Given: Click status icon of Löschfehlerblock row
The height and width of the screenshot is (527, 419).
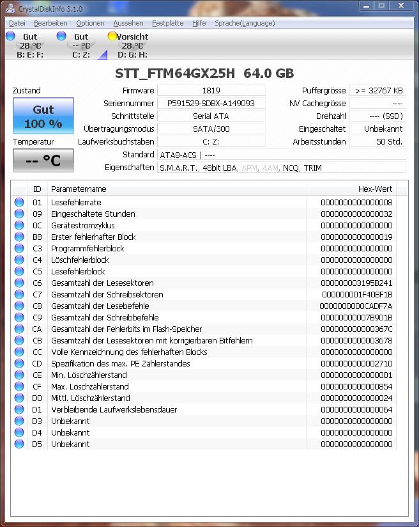Looking at the screenshot, I should coord(19,260).
